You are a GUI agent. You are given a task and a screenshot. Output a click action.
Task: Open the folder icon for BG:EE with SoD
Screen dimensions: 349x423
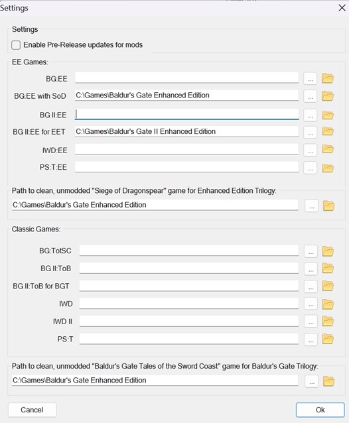pos(328,95)
